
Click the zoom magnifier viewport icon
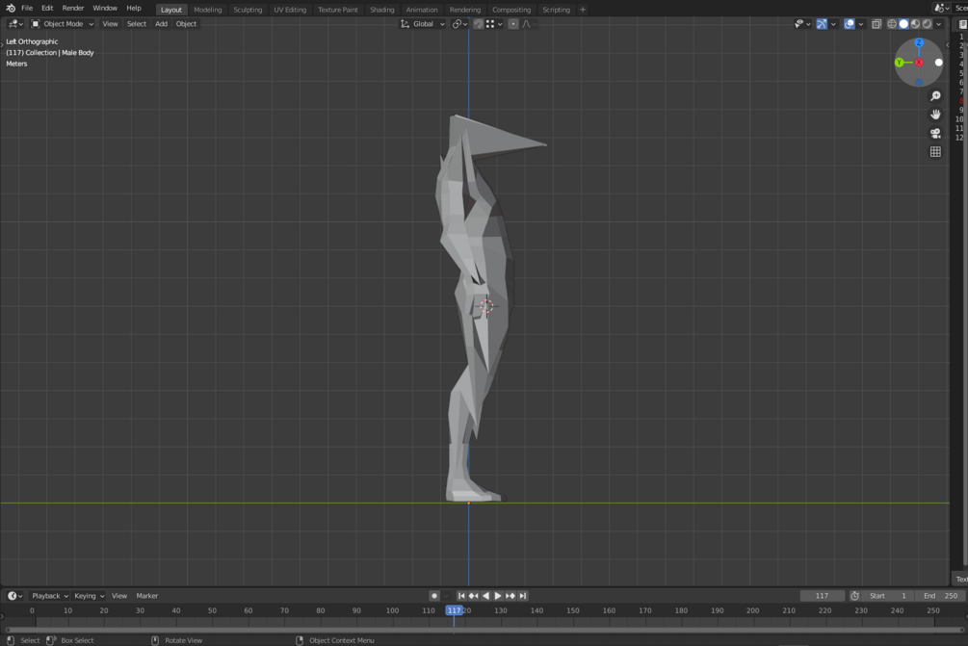(935, 96)
